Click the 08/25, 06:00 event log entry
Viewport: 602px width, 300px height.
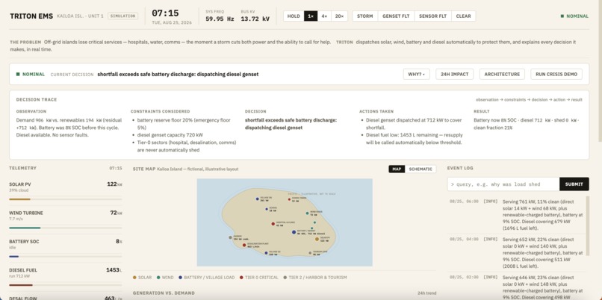517,214
